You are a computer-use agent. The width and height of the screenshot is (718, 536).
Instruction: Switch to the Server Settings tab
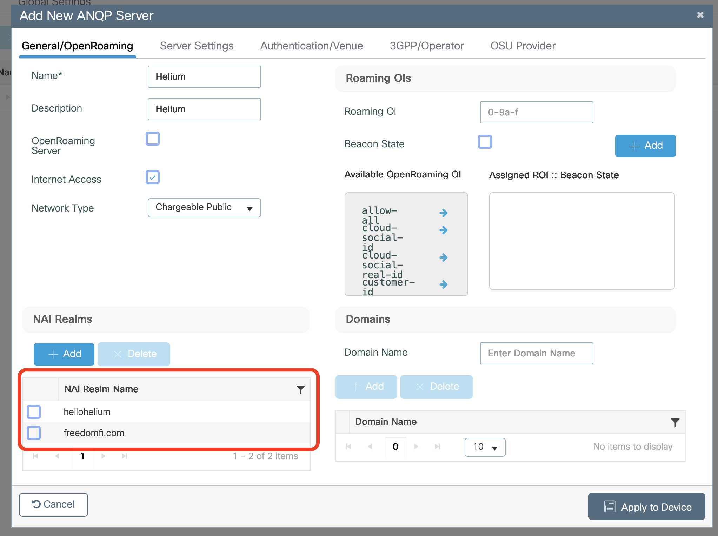[x=197, y=46]
